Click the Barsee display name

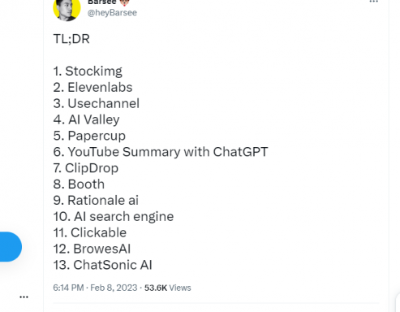(x=102, y=2)
